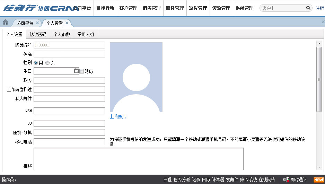
Task: Select the 男 radio button
Action: pos(36,63)
